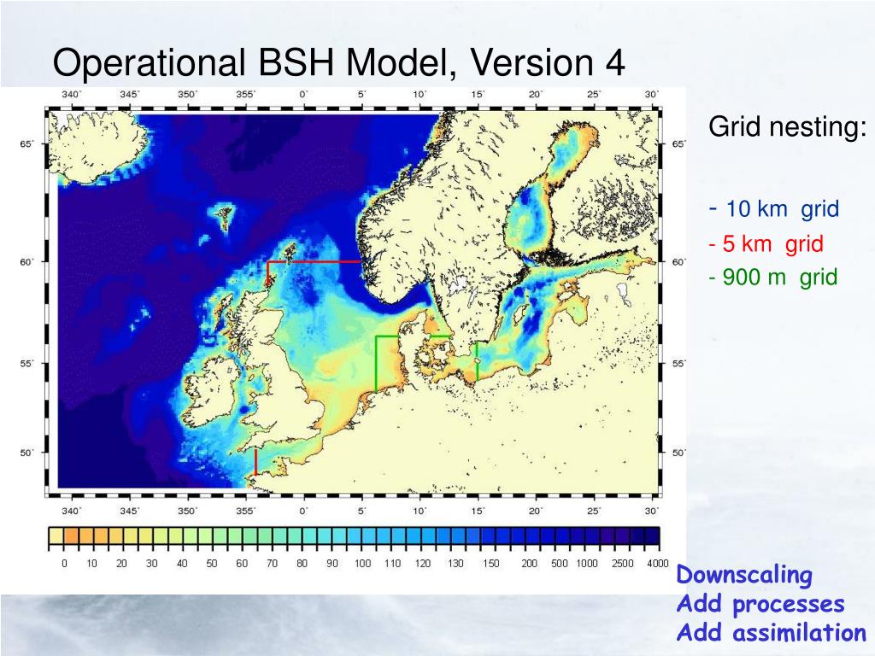Click the bottom axis longitude label 15°

477,511
